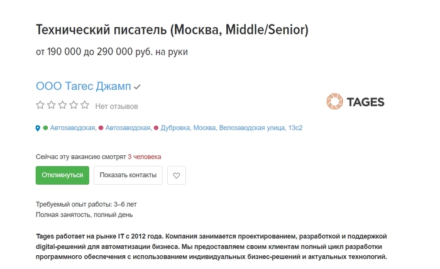This screenshot has height=269, width=440.
Task: Click the red dot before Дубровка
Action: 157,128
